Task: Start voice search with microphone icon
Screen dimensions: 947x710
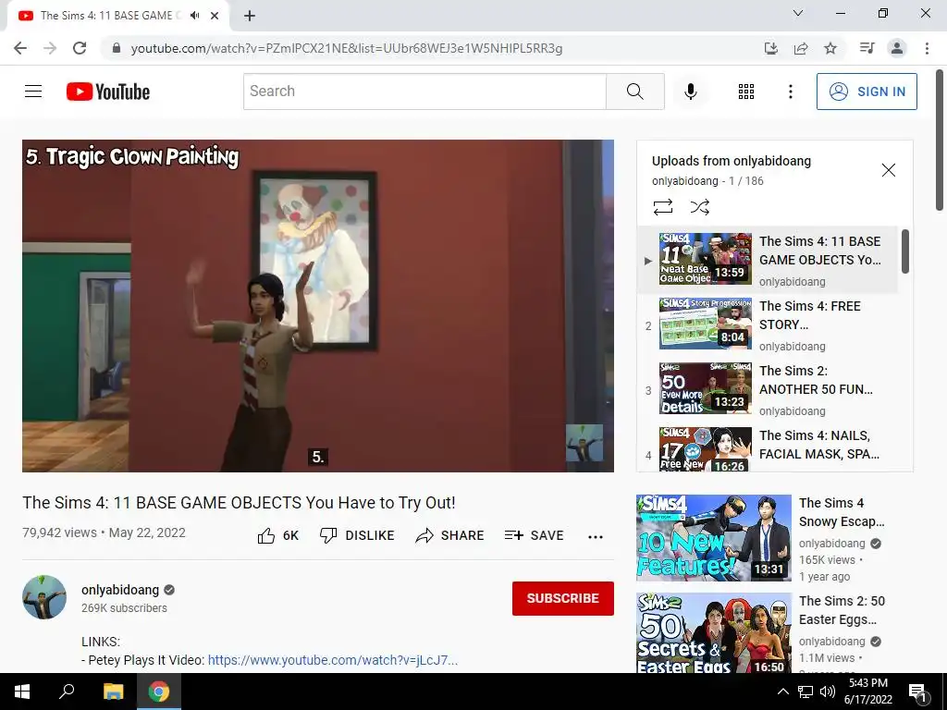Action: click(690, 92)
